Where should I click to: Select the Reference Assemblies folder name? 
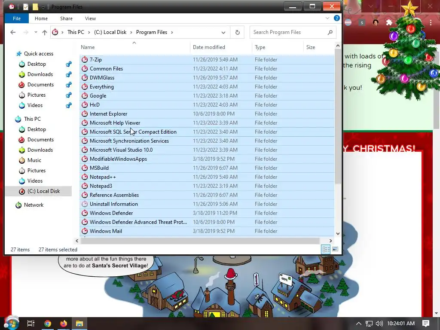114,195
